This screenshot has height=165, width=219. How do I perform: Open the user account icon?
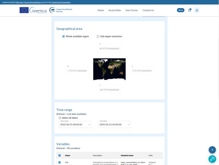[197, 10]
